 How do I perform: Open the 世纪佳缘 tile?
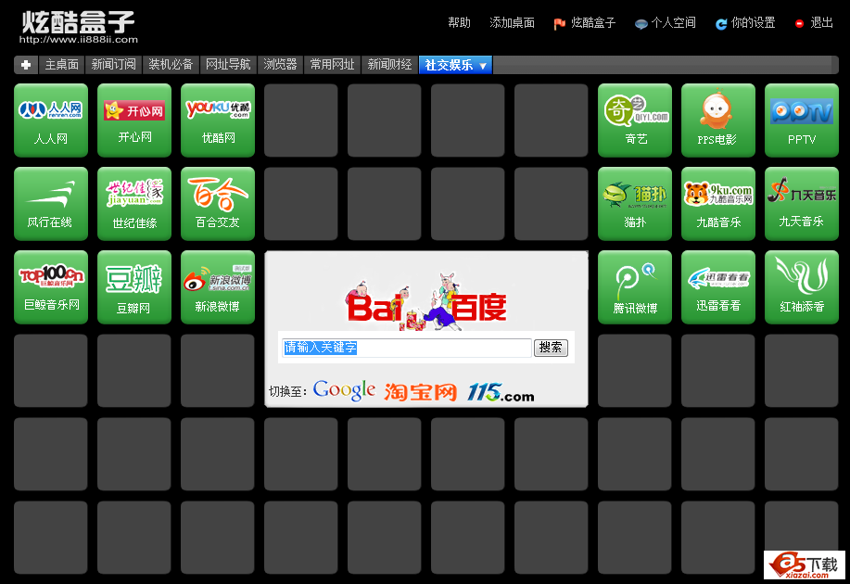(x=133, y=203)
